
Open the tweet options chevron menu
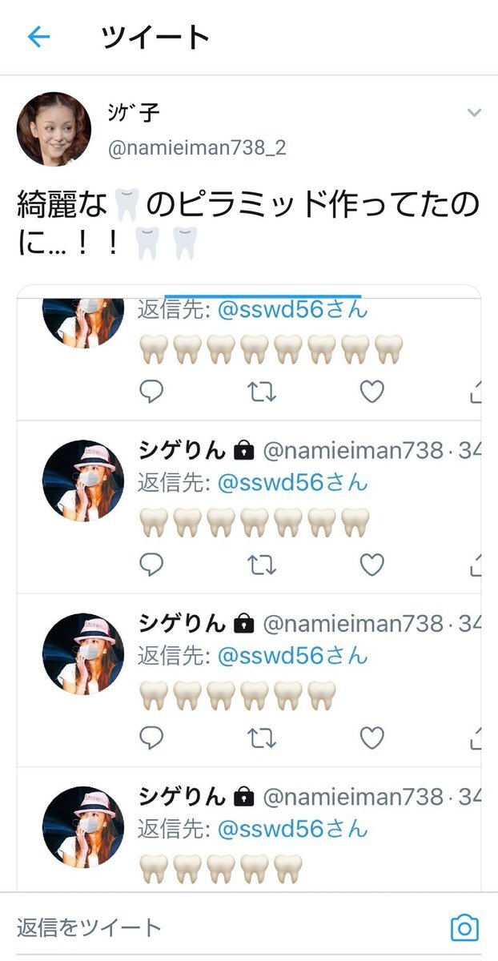click(x=474, y=113)
